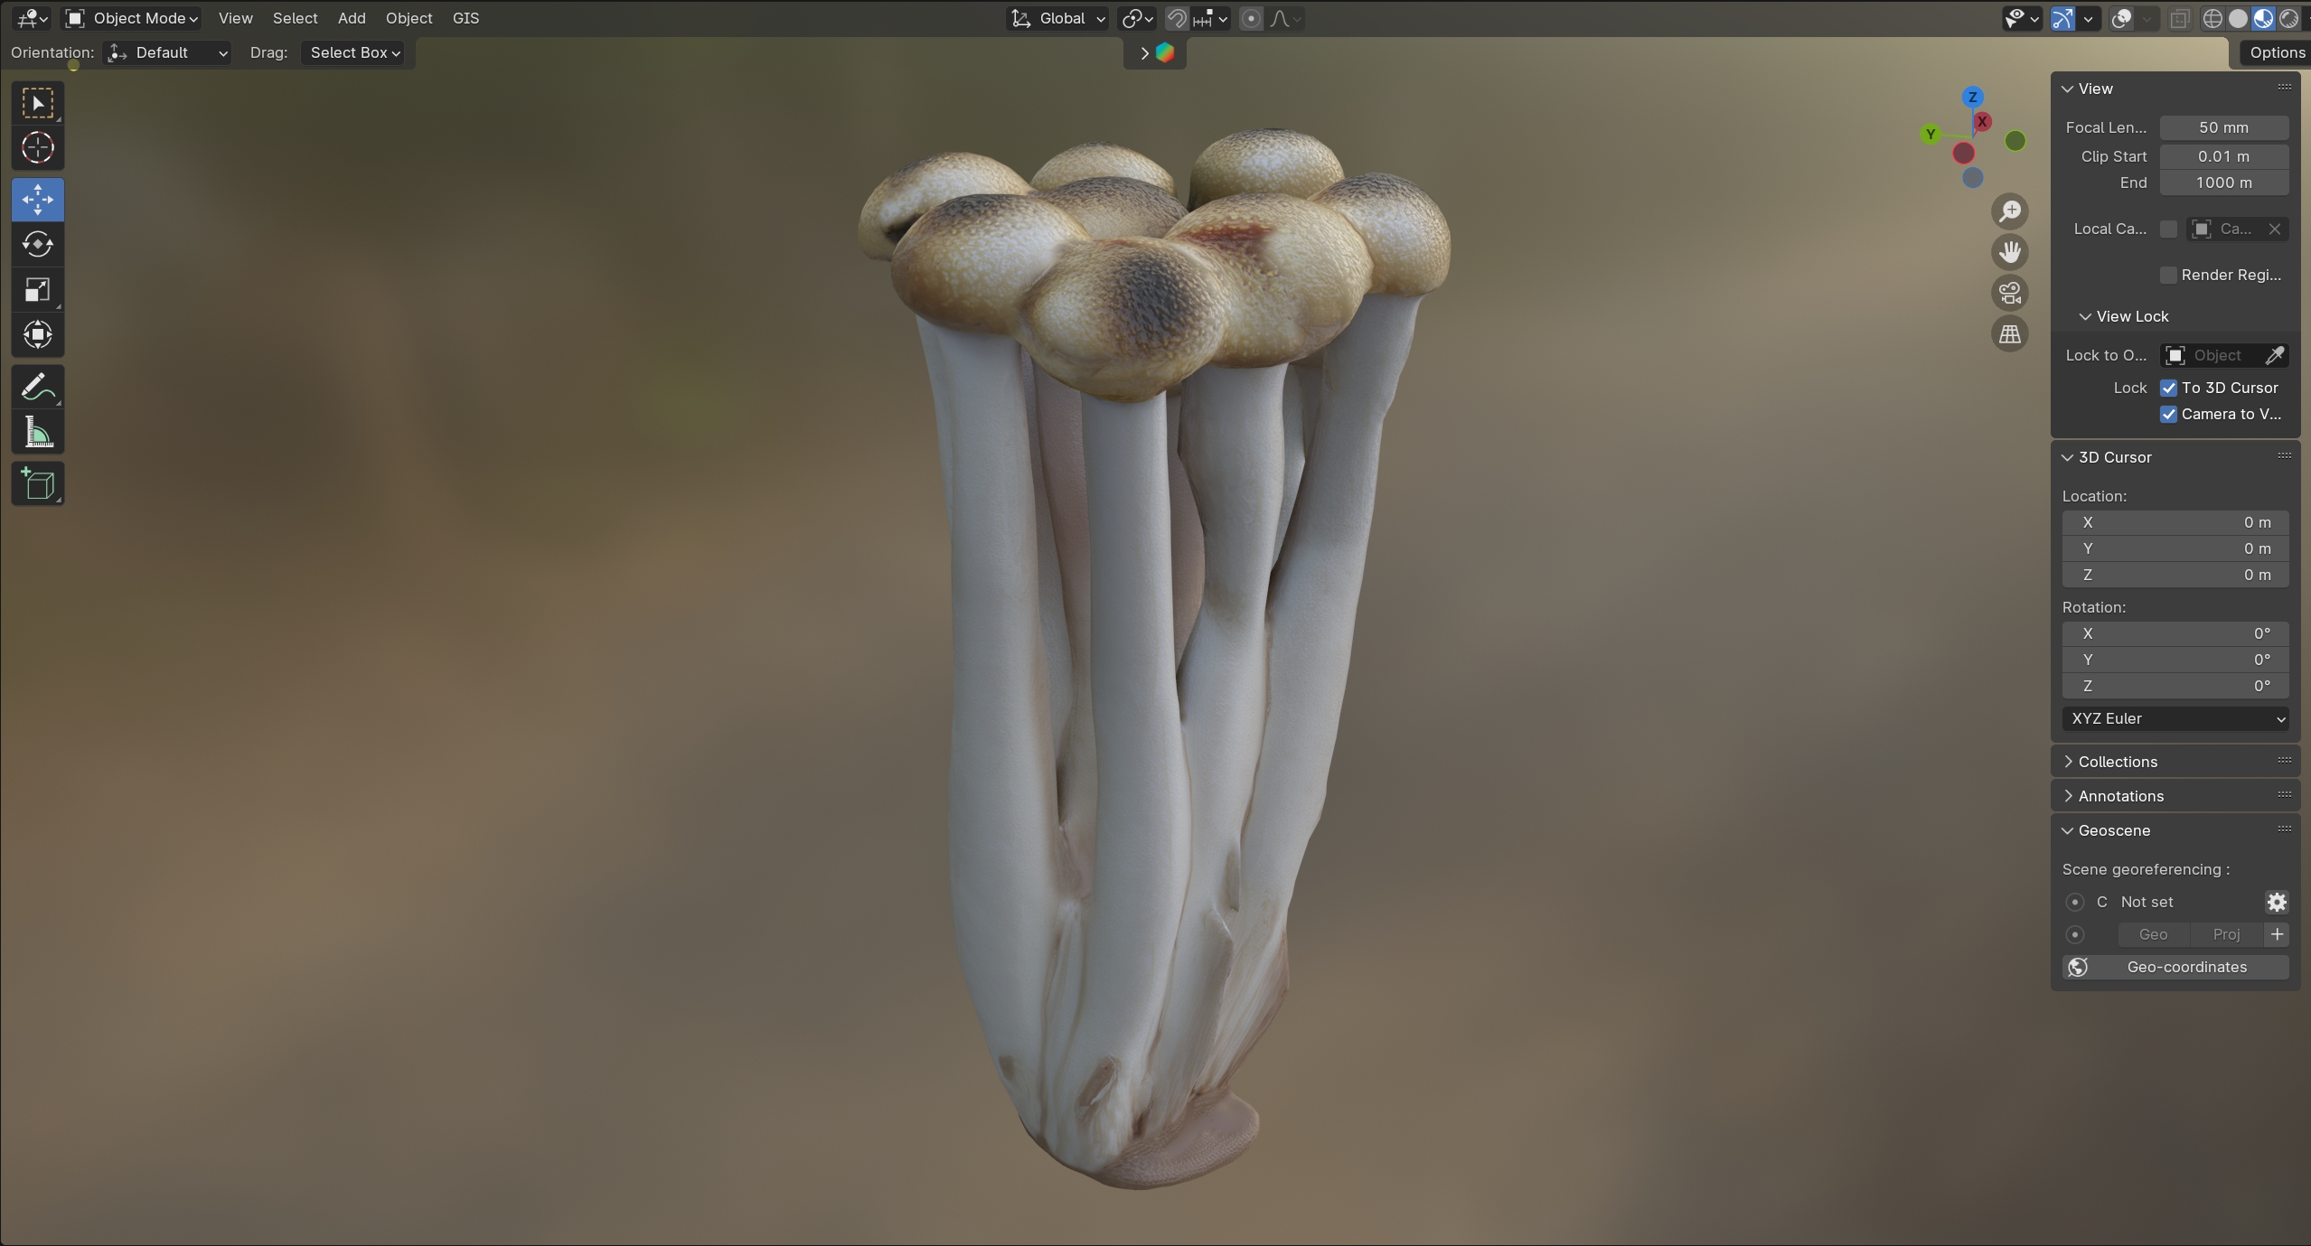Viewport: 2311px width, 1246px height.
Task: Enable Render Region checkbox
Action: (2168, 275)
